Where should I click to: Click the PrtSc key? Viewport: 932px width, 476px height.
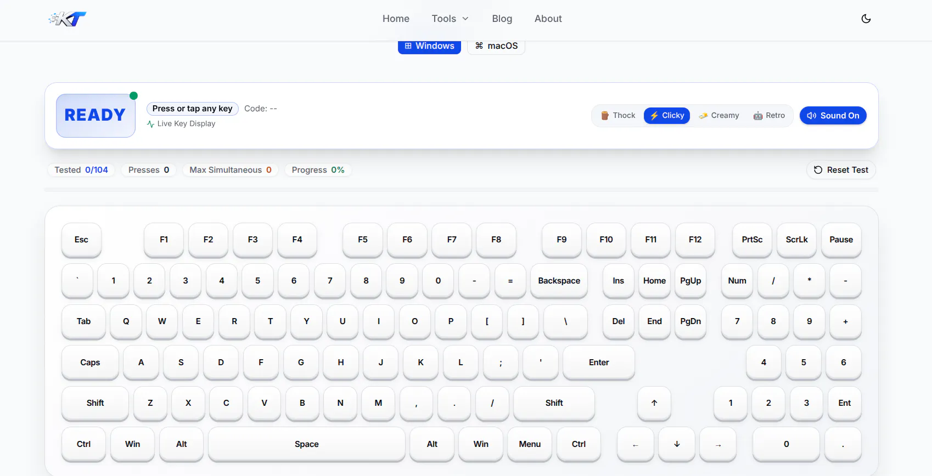click(x=752, y=240)
